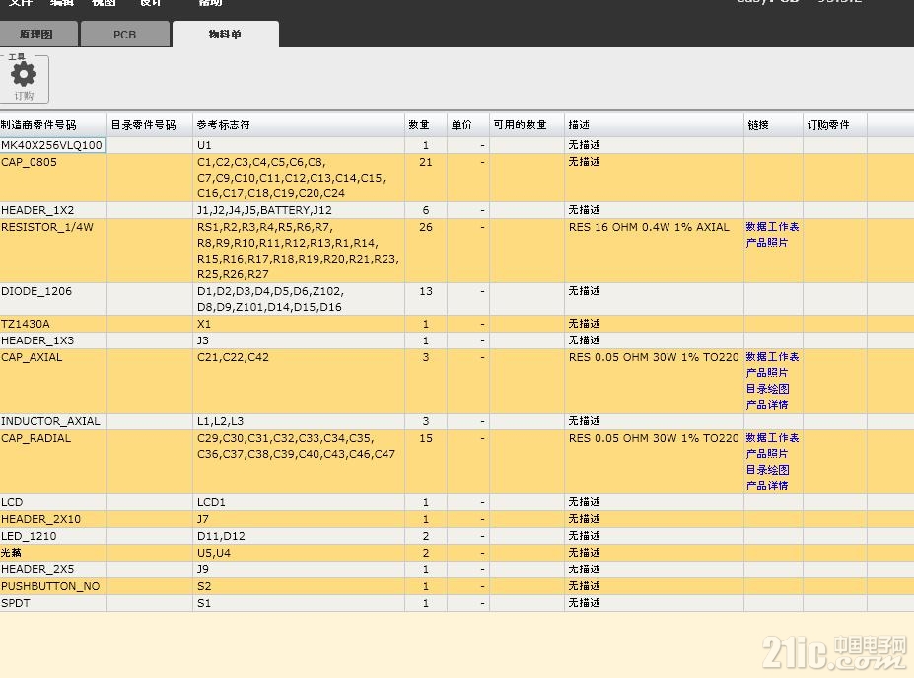
Task: Select the CAP_AXIAL part cell
Action: 53,381
